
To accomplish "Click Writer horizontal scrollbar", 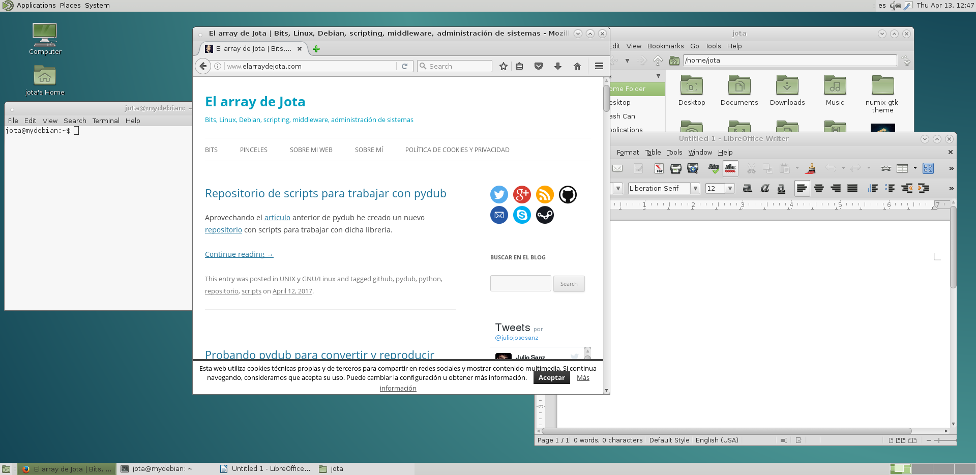I will 726,431.
